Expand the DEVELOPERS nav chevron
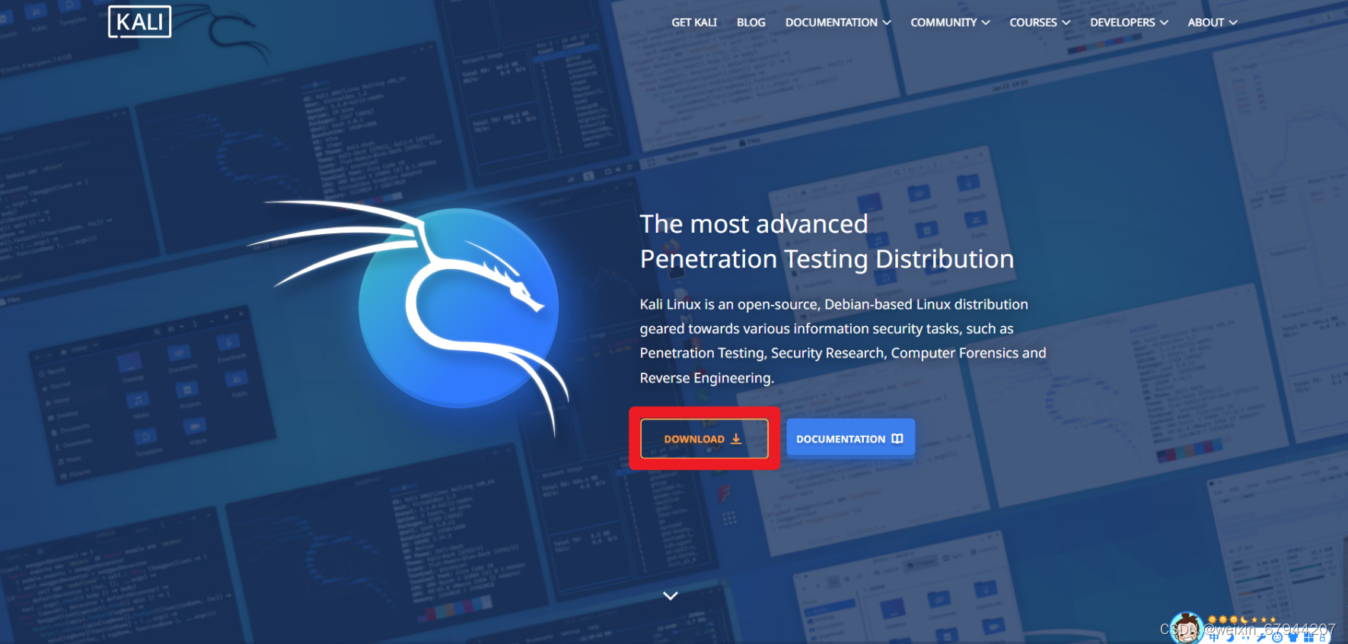This screenshot has width=1348, height=644. click(x=1164, y=23)
